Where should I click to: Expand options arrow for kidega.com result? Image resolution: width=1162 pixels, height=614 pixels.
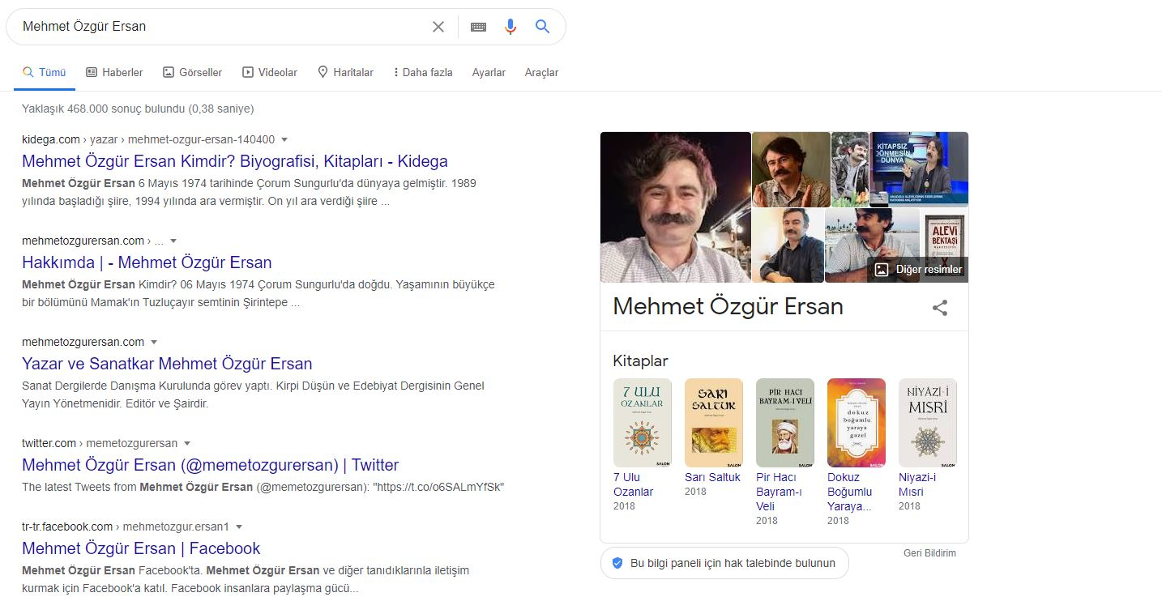(284, 139)
